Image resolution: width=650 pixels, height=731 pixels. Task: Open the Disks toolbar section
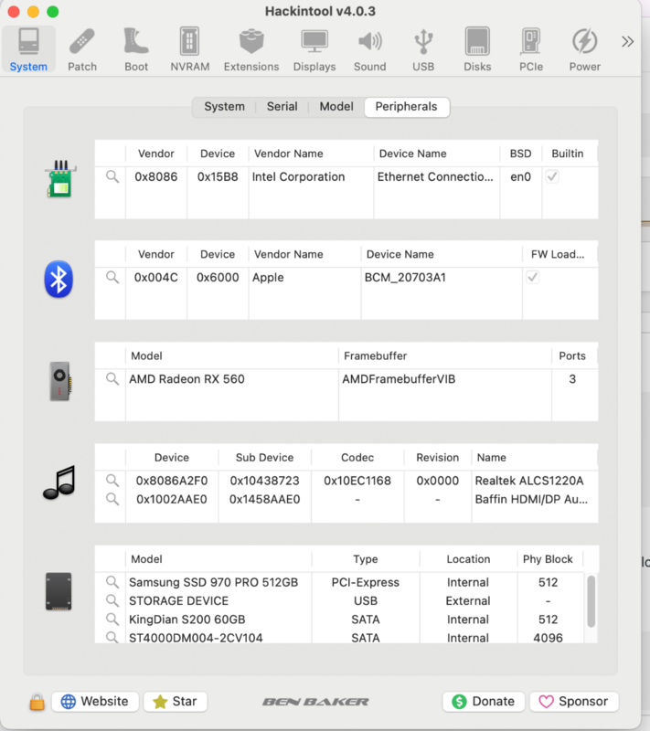pos(477,49)
